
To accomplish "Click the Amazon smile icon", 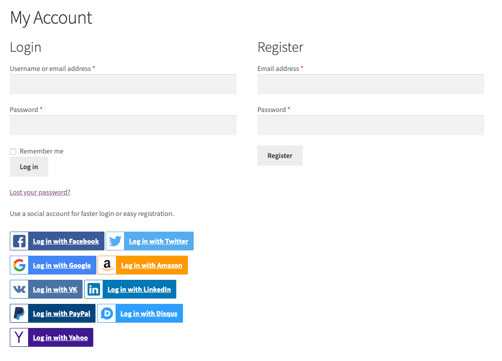I will [x=107, y=265].
